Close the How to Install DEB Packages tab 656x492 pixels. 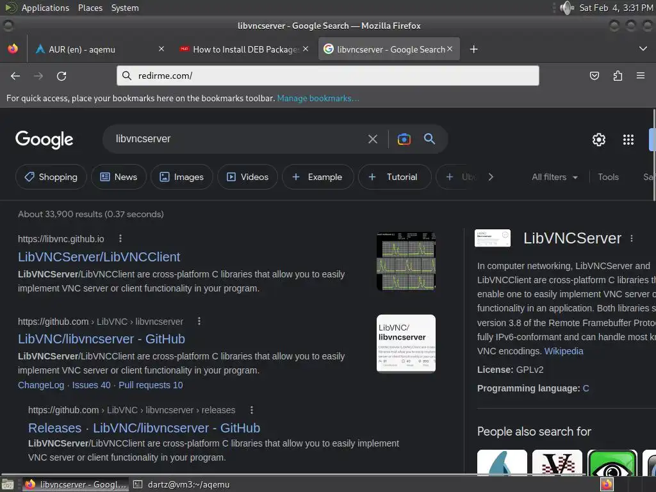click(x=306, y=49)
